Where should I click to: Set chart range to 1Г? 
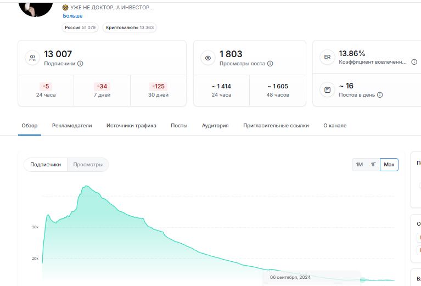pyautogui.click(x=373, y=165)
